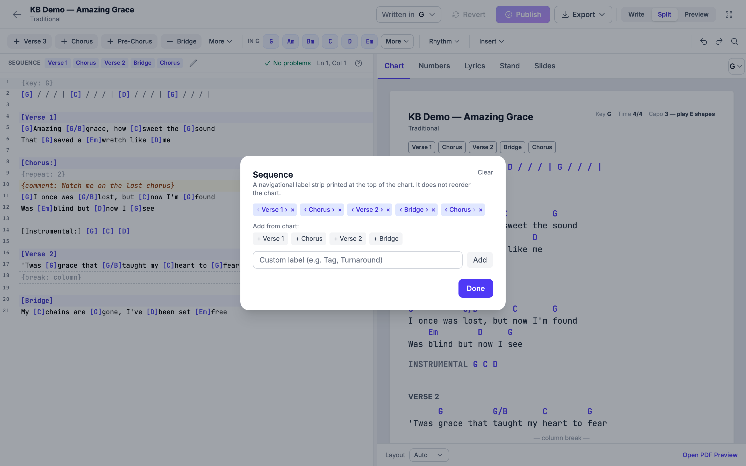Image resolution: width=746 pixels, height=466 pixels.
Task: Add Pre-Chorus section
Action: coord(129,41)
